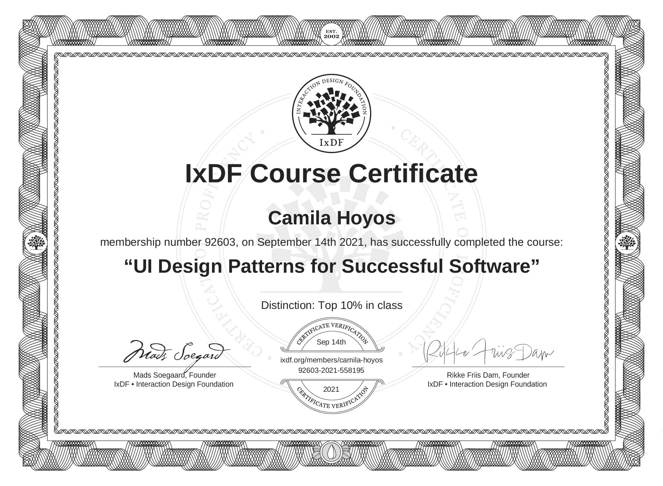Click the UI Design Patterns course title
This screenshot has height=486, width=663.
[331, 266]
